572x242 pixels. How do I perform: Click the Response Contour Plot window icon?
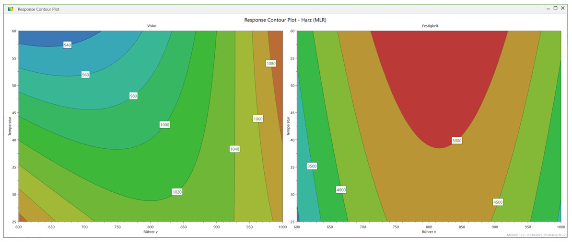11,9
